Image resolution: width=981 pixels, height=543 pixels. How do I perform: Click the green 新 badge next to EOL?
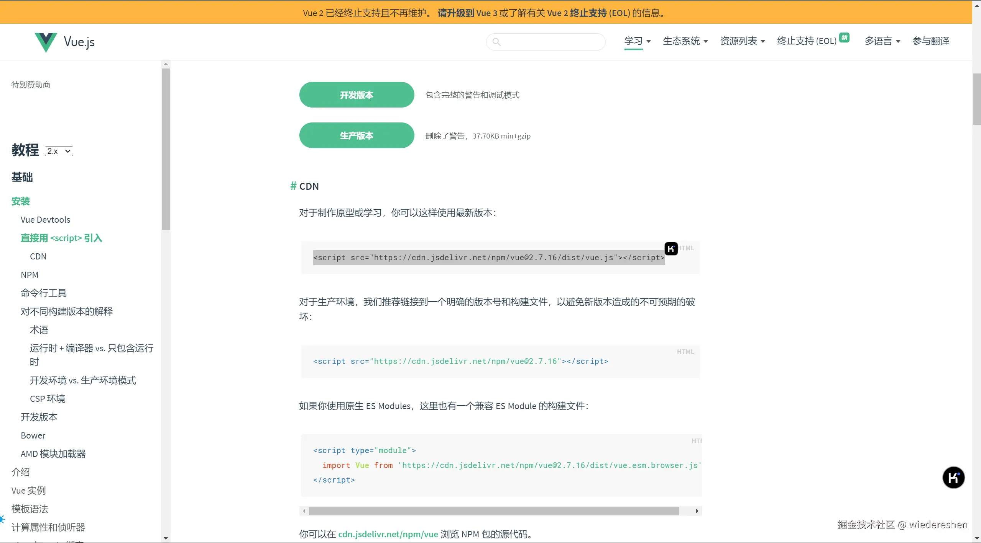[x=844, y=37]
